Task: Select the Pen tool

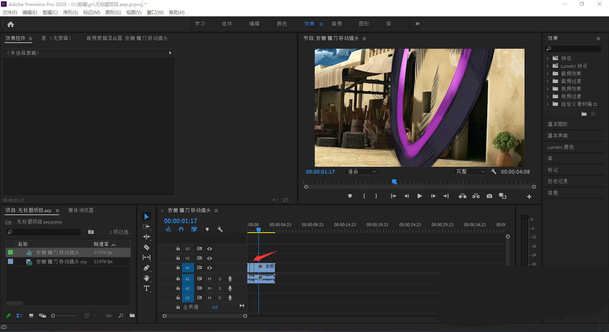Action: point(147,268)
